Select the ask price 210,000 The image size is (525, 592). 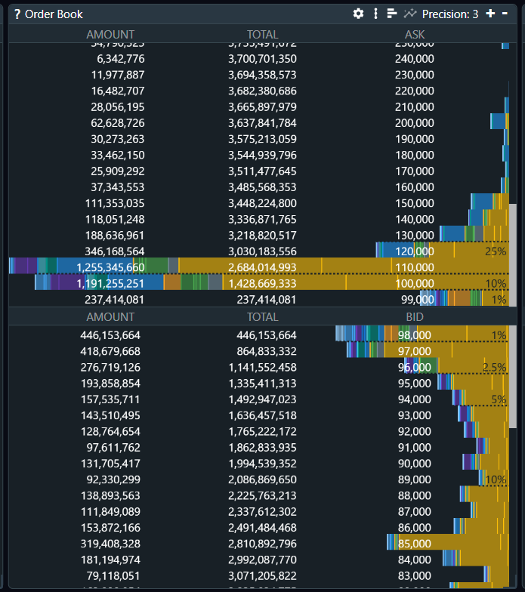(414, 107)
